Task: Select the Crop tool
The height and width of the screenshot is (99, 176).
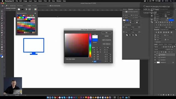Action: 2,18
